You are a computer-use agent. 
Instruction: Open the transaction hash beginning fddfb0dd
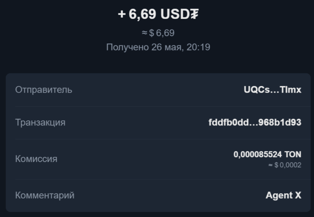(229, 122)
